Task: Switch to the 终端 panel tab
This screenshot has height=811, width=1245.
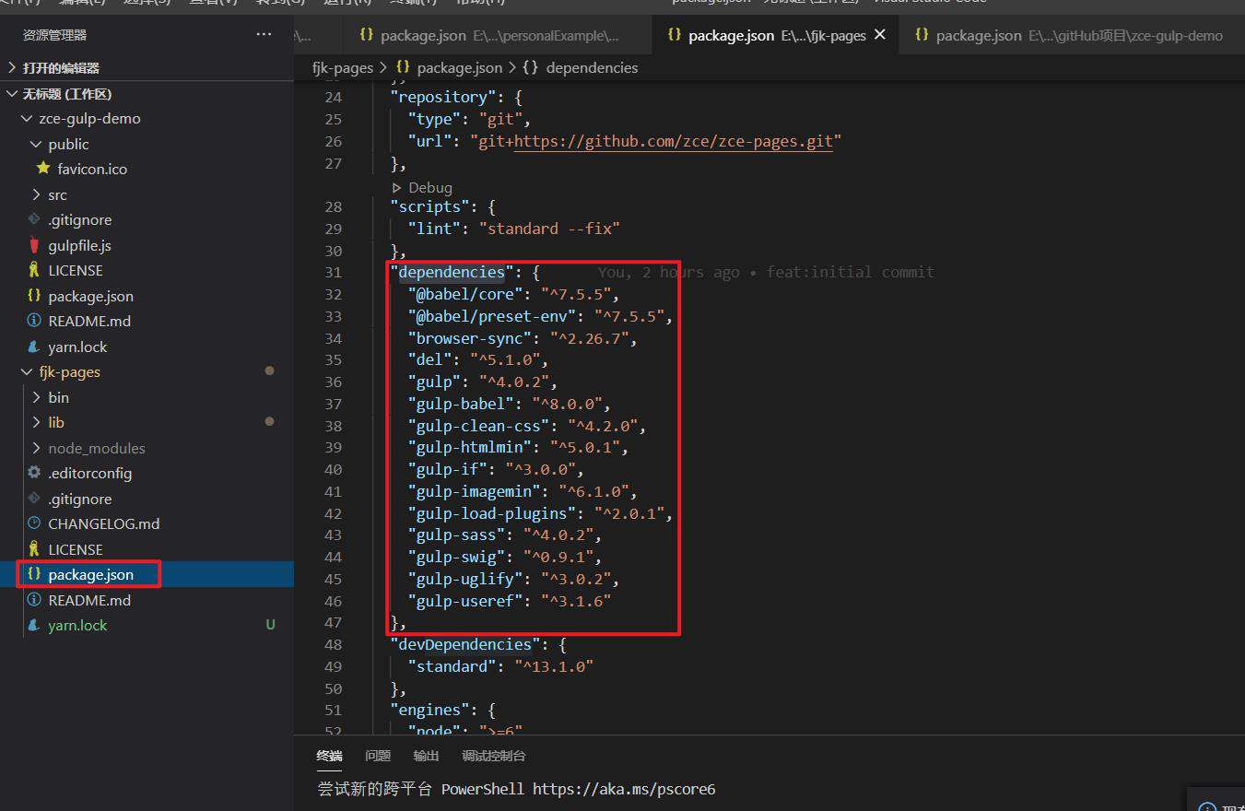Action: [x=329, y=756]
